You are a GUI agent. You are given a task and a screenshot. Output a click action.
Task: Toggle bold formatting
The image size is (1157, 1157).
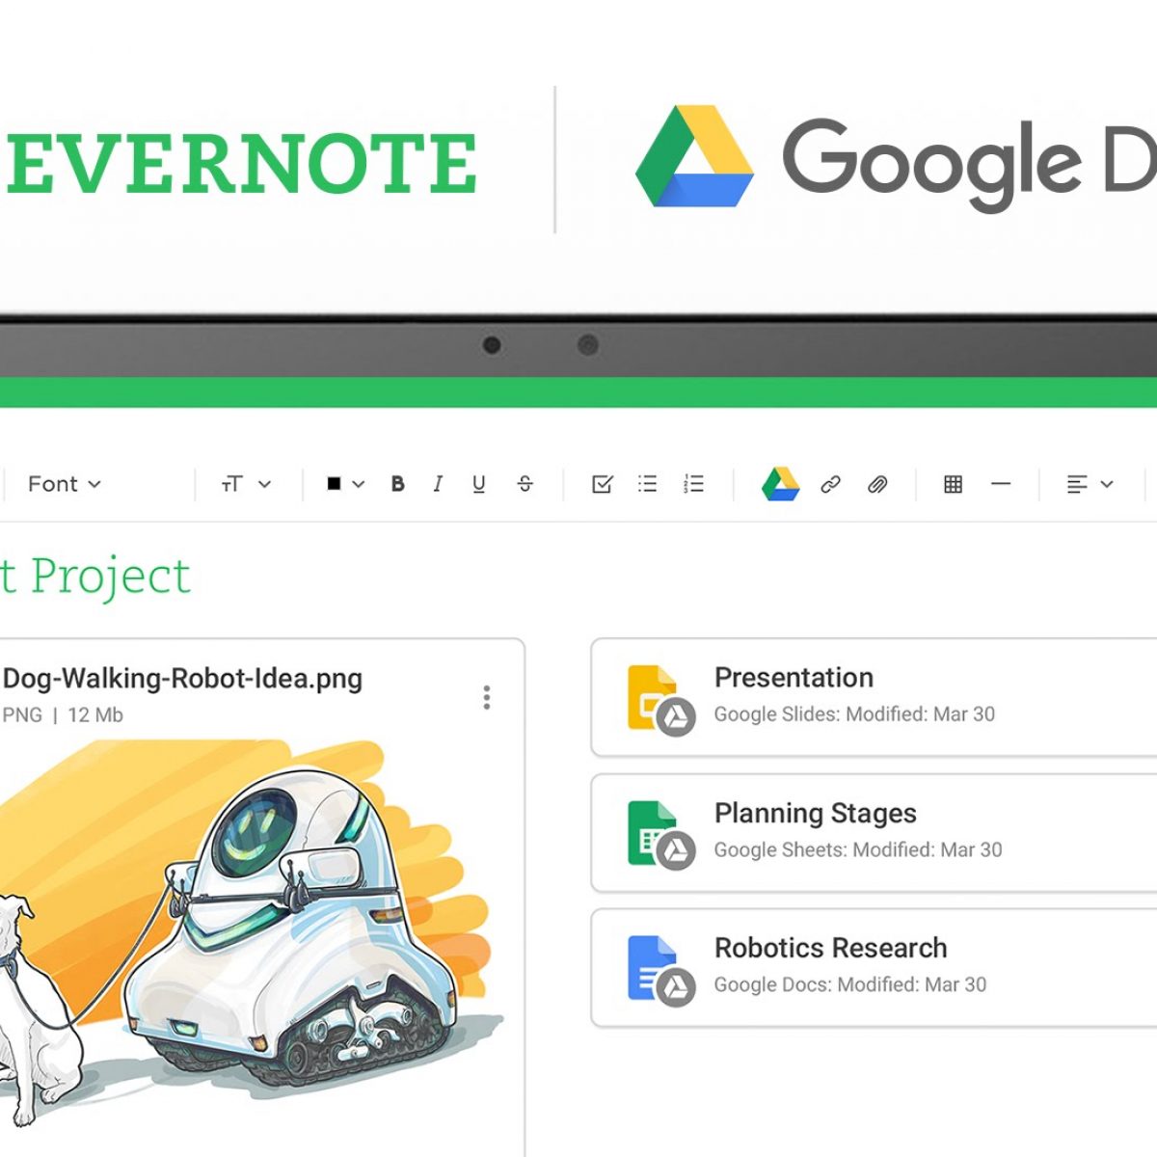(x=397, y=484)
